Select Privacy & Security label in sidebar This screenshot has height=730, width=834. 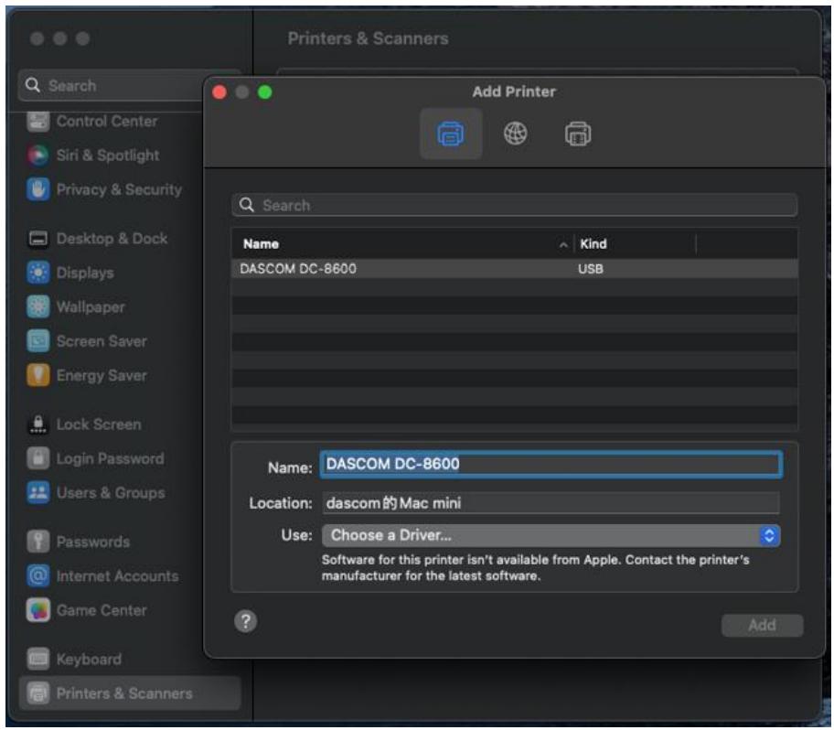[x=119, y=189]
